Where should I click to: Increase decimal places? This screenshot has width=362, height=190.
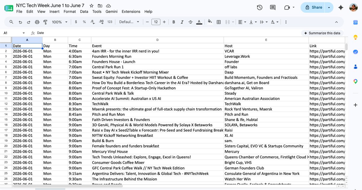101,22
